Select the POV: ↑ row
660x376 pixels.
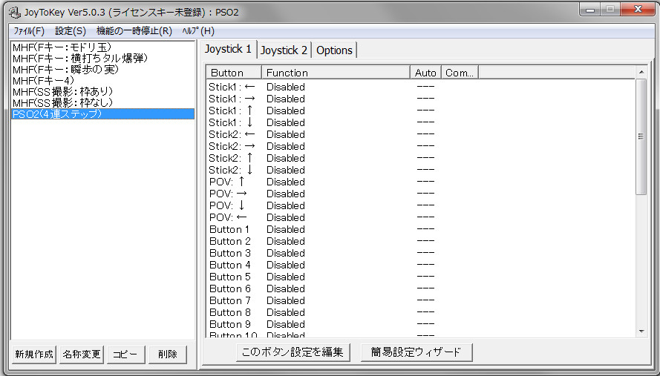coord(421,182)
